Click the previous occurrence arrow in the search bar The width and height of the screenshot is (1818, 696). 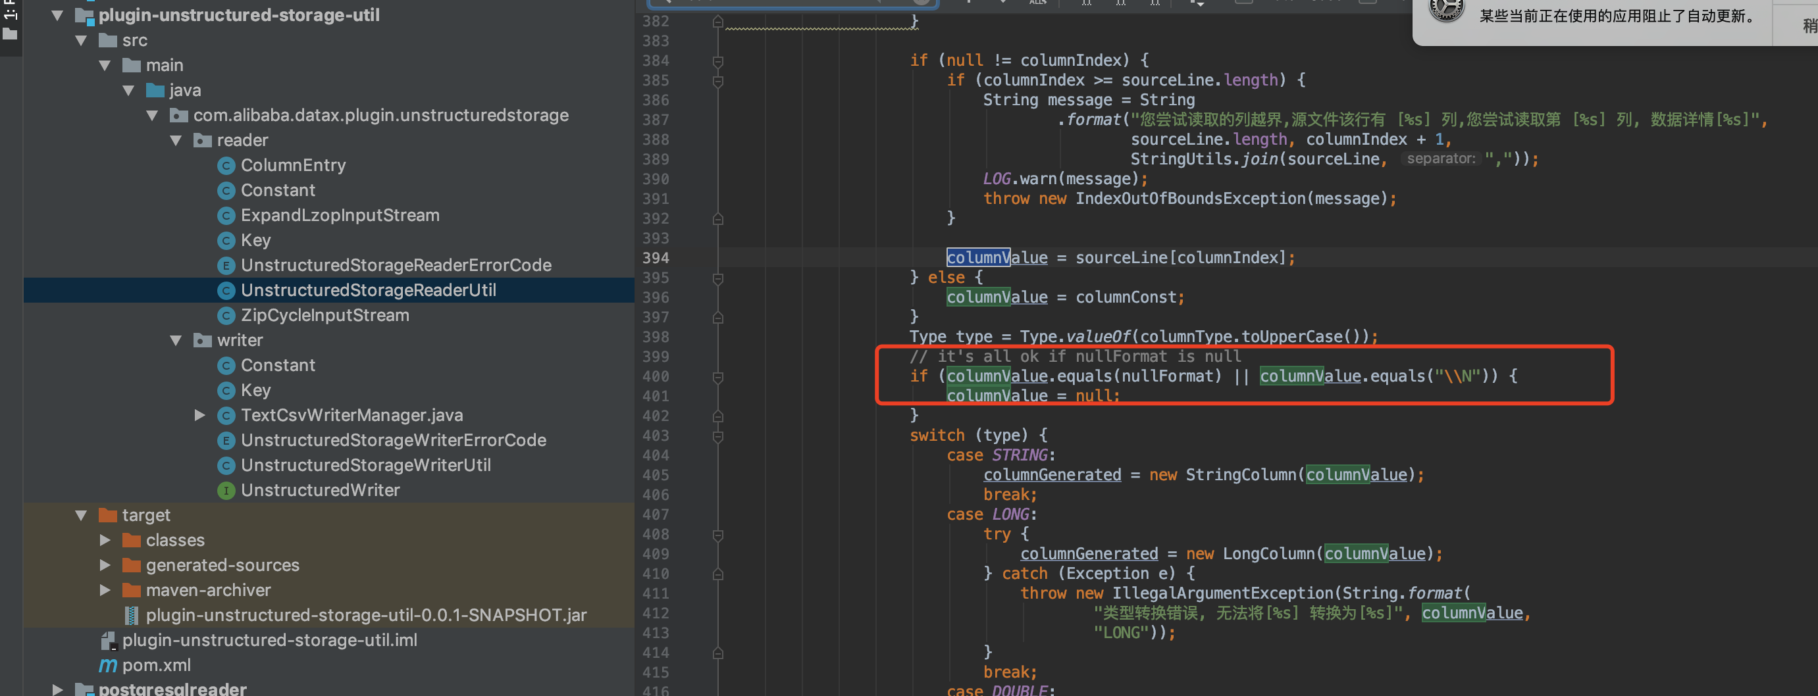coord(968,3)
